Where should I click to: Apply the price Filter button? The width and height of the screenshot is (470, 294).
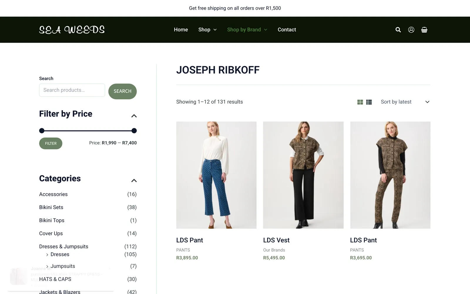51,143
